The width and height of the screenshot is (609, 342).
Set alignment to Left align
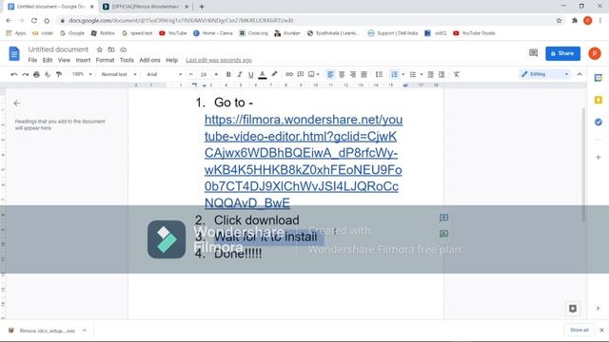point(330,74)
